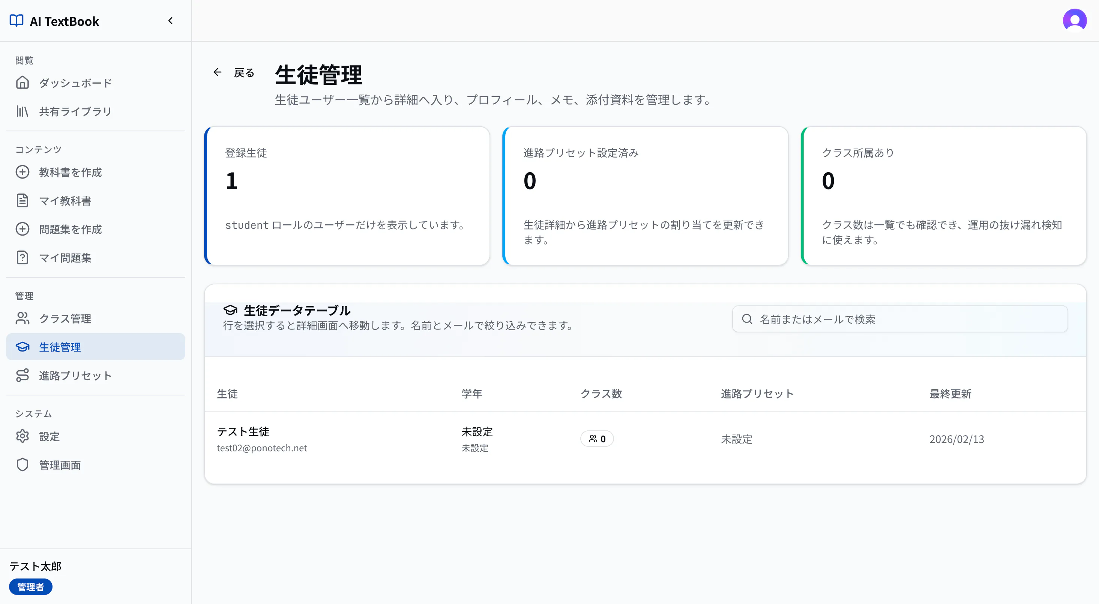Click the 設定 gear icon
Viewport: 1099px width, 604px height.
pos(22,436)
